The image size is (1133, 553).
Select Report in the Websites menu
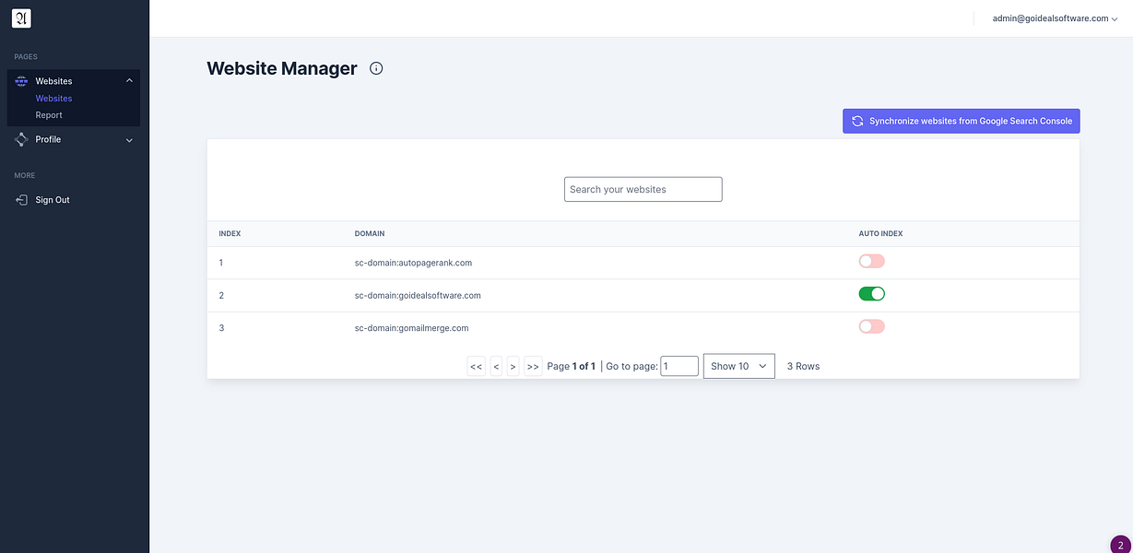click(50, 114)
